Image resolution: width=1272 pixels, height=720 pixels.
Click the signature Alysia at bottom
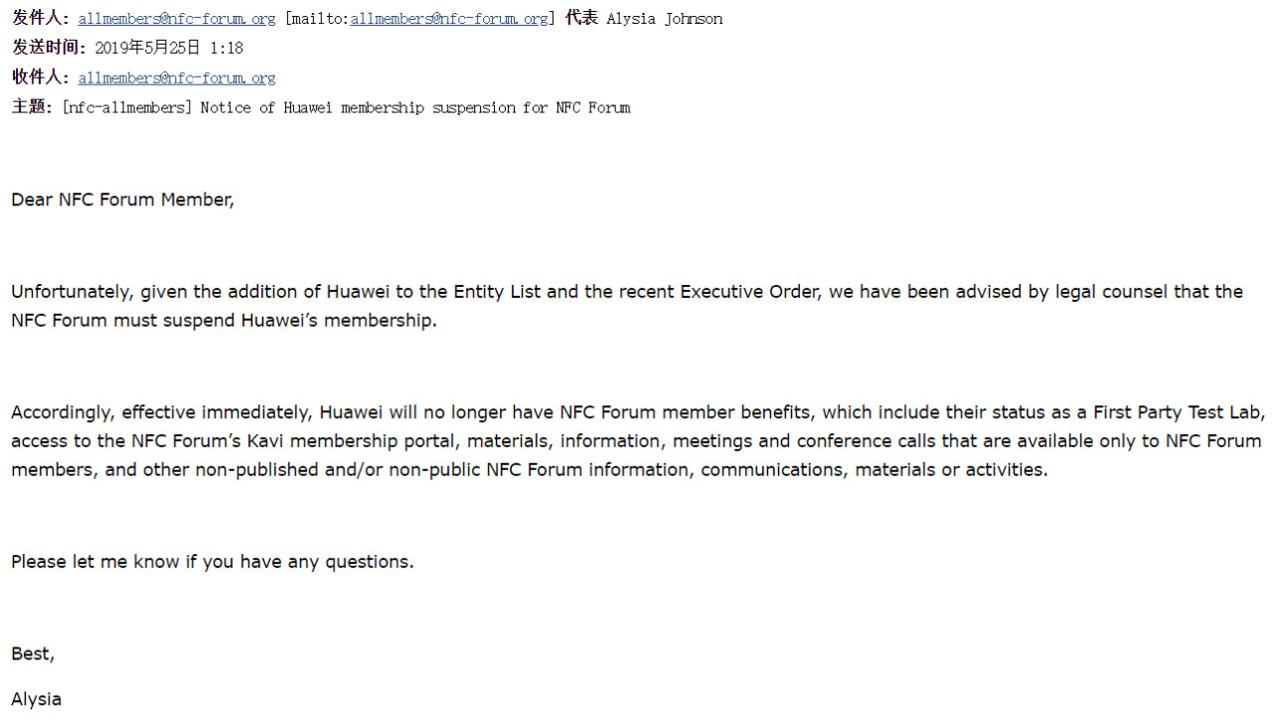tap(36, 699)
